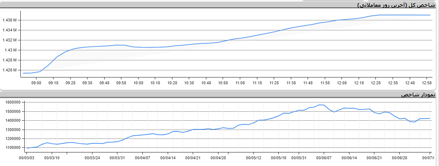439x166 pixels.
Task: Select the 1.426 M y-axis value
Action: [x=10, y=70]
